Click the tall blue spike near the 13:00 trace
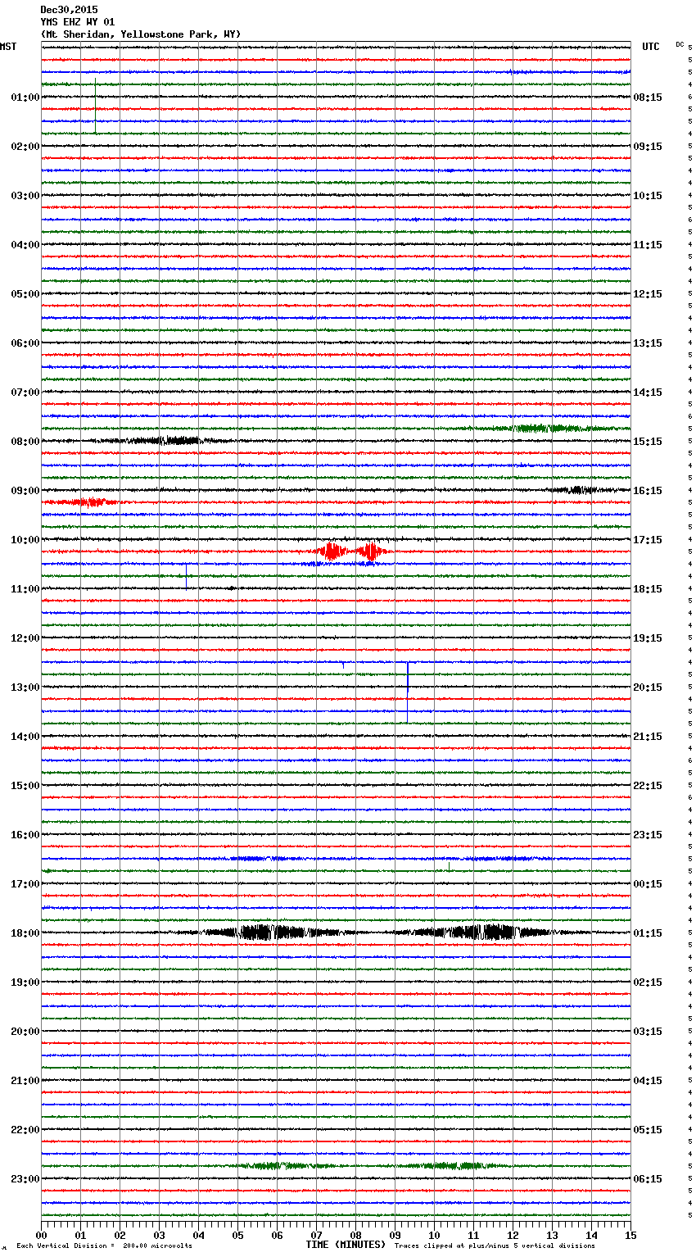 pos(408,691)
